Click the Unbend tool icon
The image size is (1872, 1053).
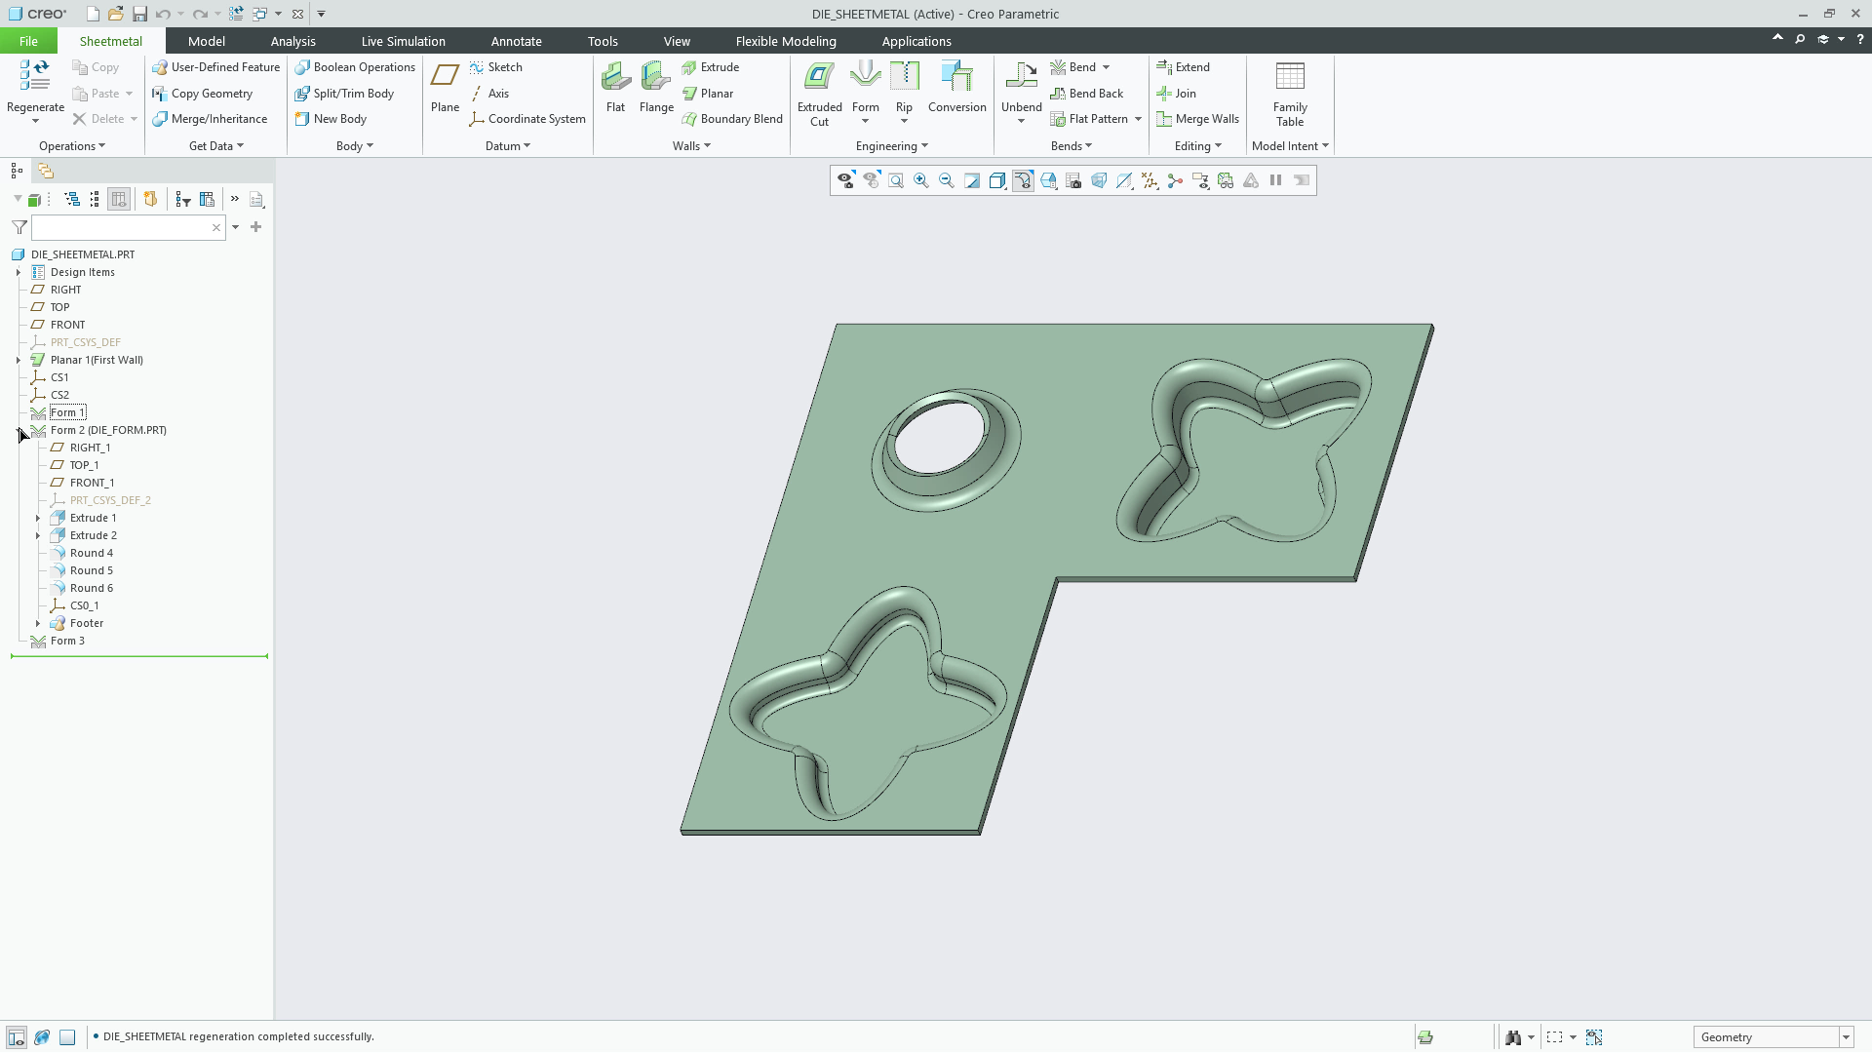(x=1021, y=76)
